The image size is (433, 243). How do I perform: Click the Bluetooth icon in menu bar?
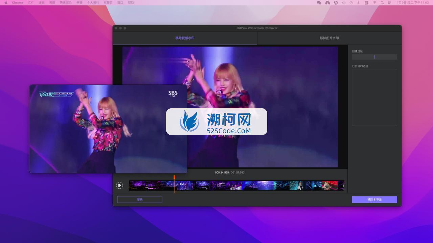359,2
